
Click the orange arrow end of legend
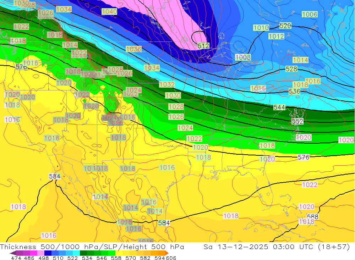[x=167, y=253]
